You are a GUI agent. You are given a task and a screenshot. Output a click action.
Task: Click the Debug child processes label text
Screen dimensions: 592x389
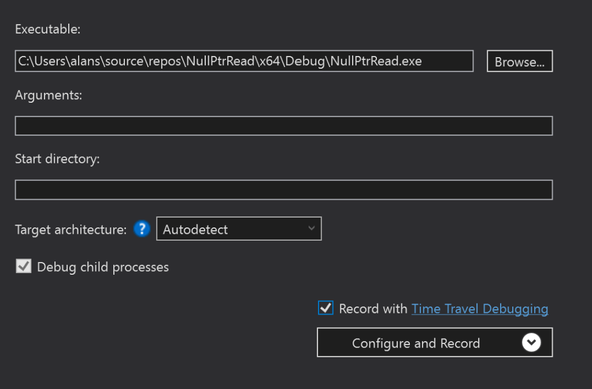102,267
